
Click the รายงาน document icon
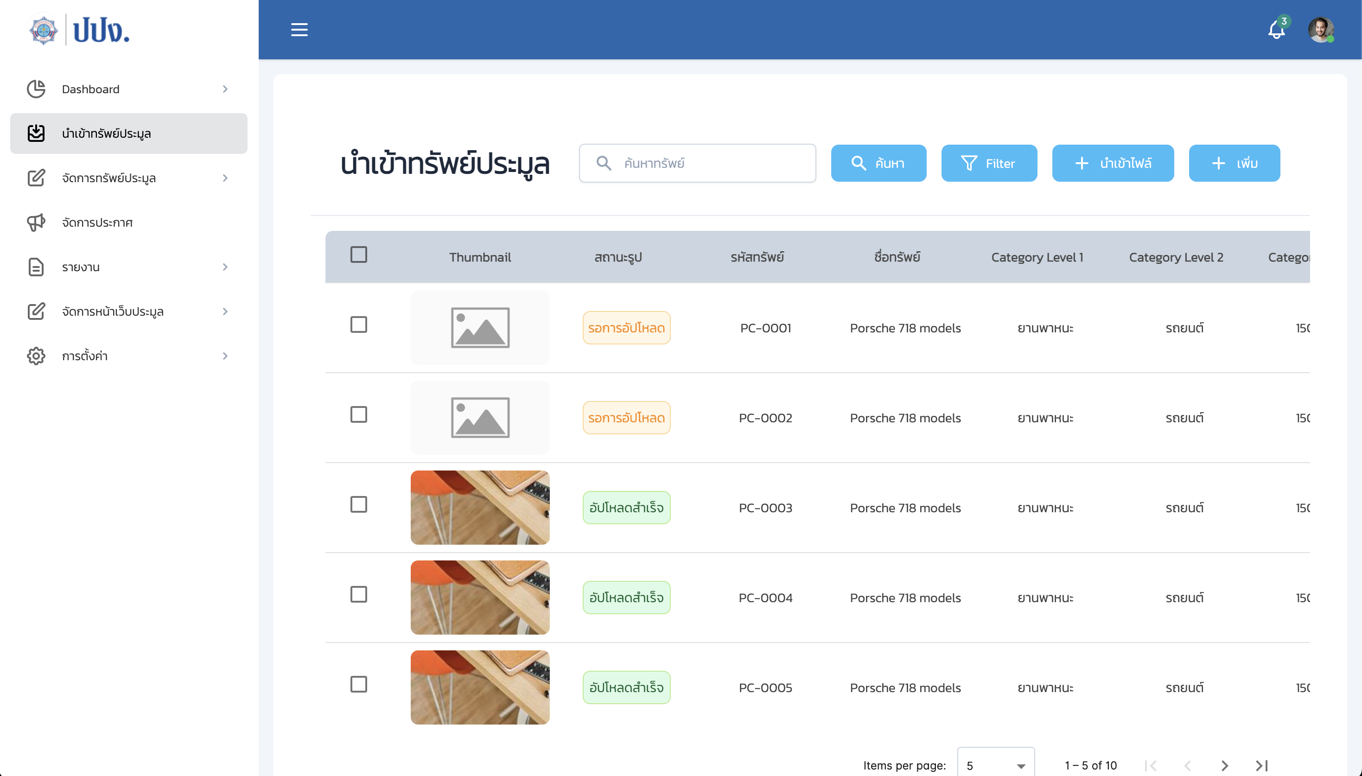pyautogui.click(x=36, y=267)
